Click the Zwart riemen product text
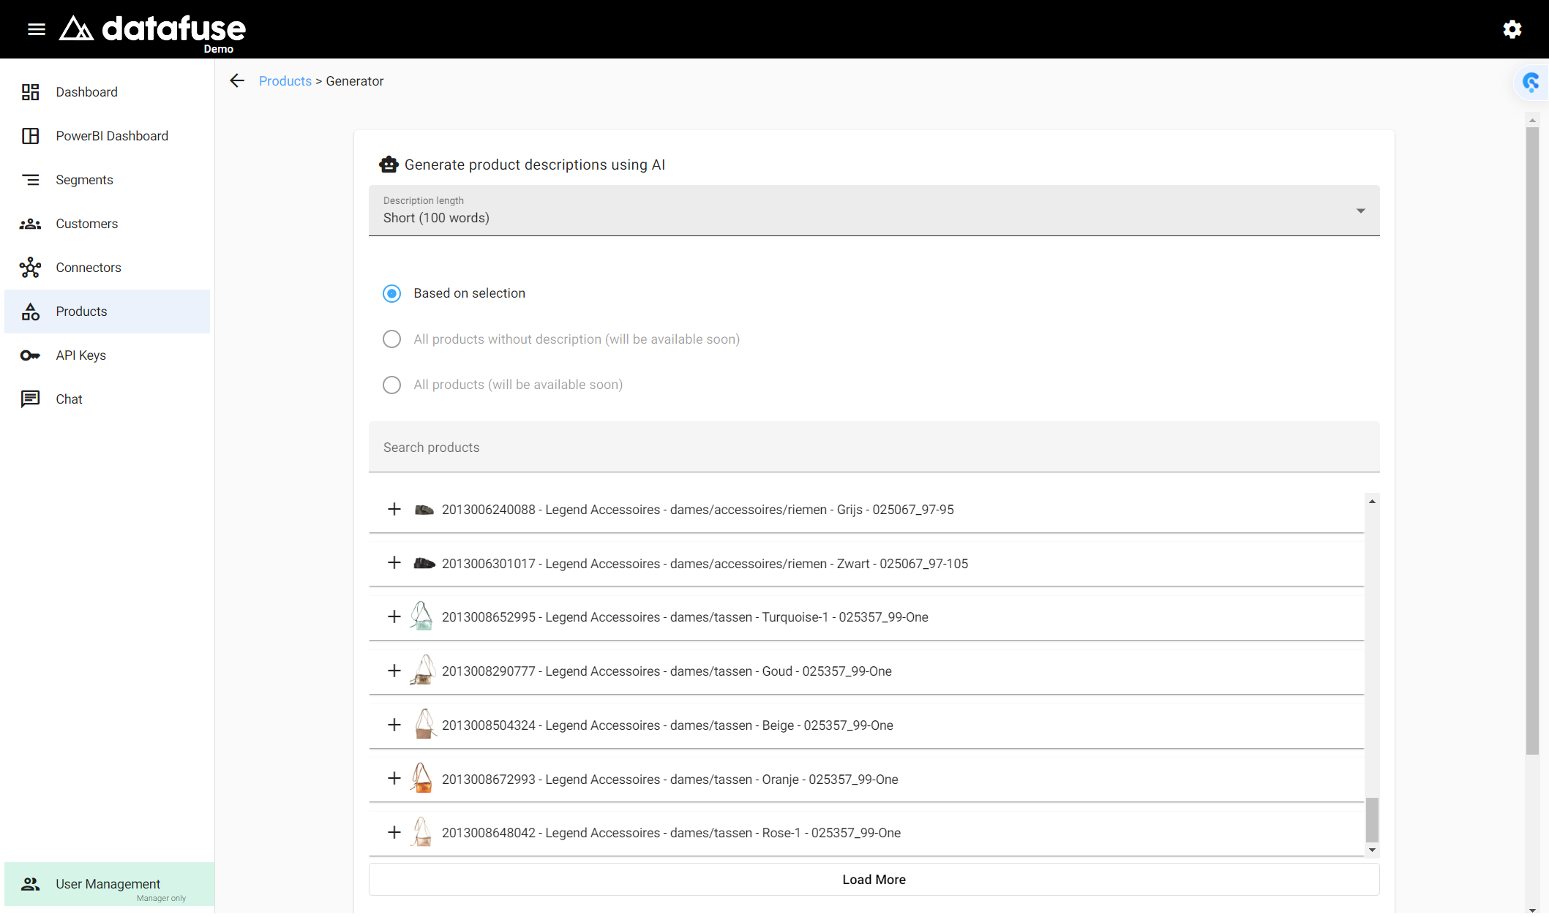Screen dimensions: 1549x917 click(705, 564)
